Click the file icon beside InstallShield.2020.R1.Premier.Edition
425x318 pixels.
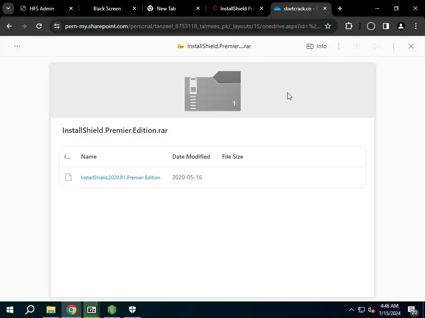pos(68,177)
